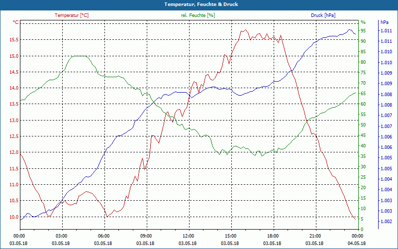Click the blue 'hPa' axis unit label

(385, 22)
